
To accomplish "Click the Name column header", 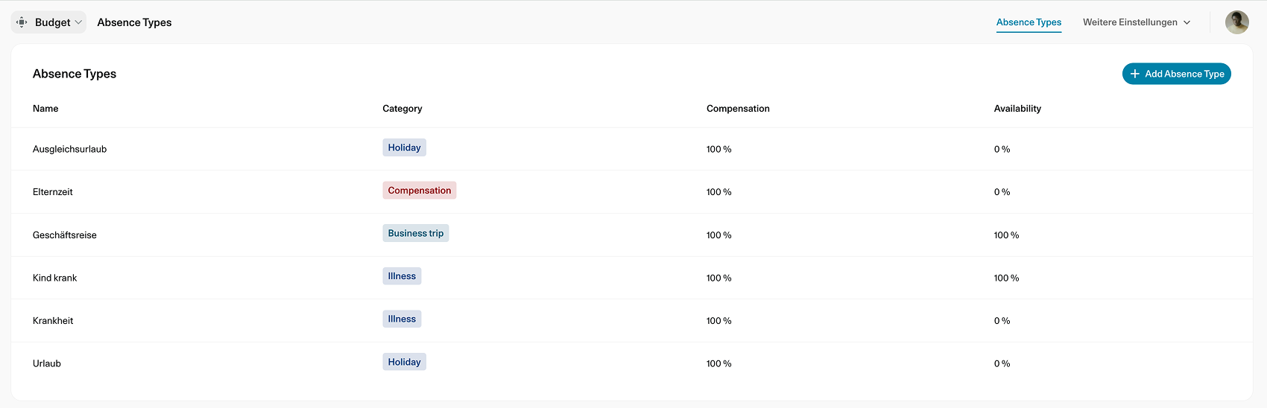I will 45,109.
